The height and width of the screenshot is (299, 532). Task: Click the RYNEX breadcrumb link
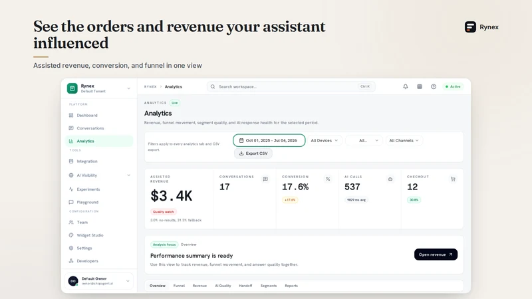pos(150,87)
